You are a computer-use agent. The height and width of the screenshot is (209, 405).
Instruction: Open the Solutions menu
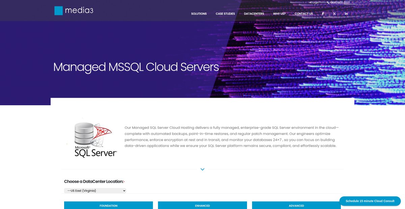pos(199,14)
